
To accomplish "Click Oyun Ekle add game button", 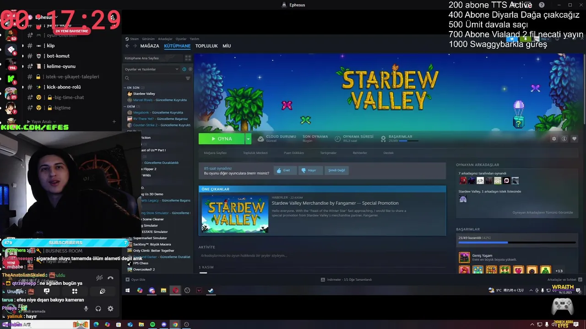I will [x=135, y=280].
